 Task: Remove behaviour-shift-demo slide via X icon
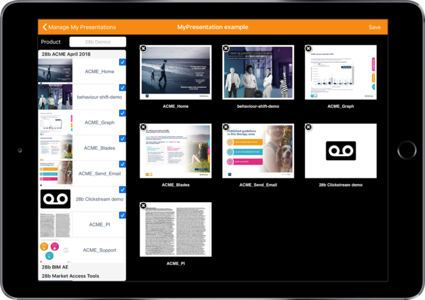click(226, 49)
